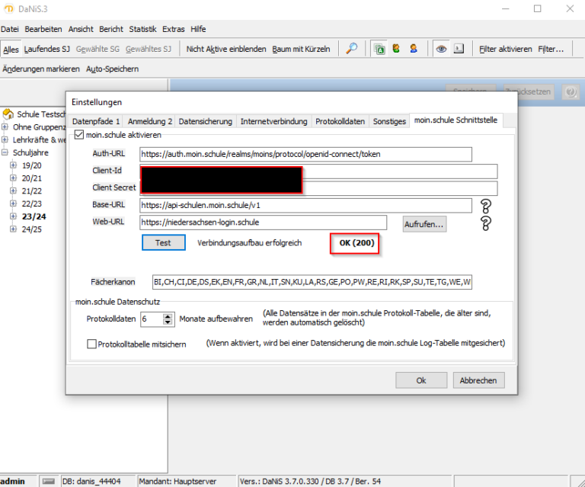Click the small card icon after the eye
The image size is (585, 487).
click(459, 49)
